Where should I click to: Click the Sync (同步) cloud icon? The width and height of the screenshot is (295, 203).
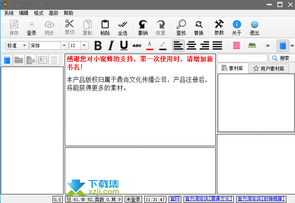coord(49,27)
